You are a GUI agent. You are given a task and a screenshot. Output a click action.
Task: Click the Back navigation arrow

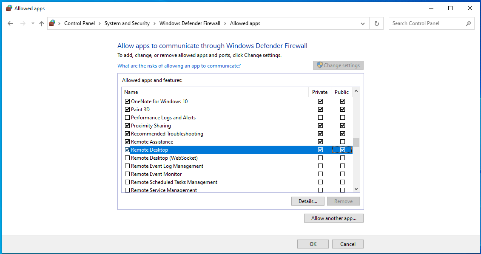(x=11, y=23)
